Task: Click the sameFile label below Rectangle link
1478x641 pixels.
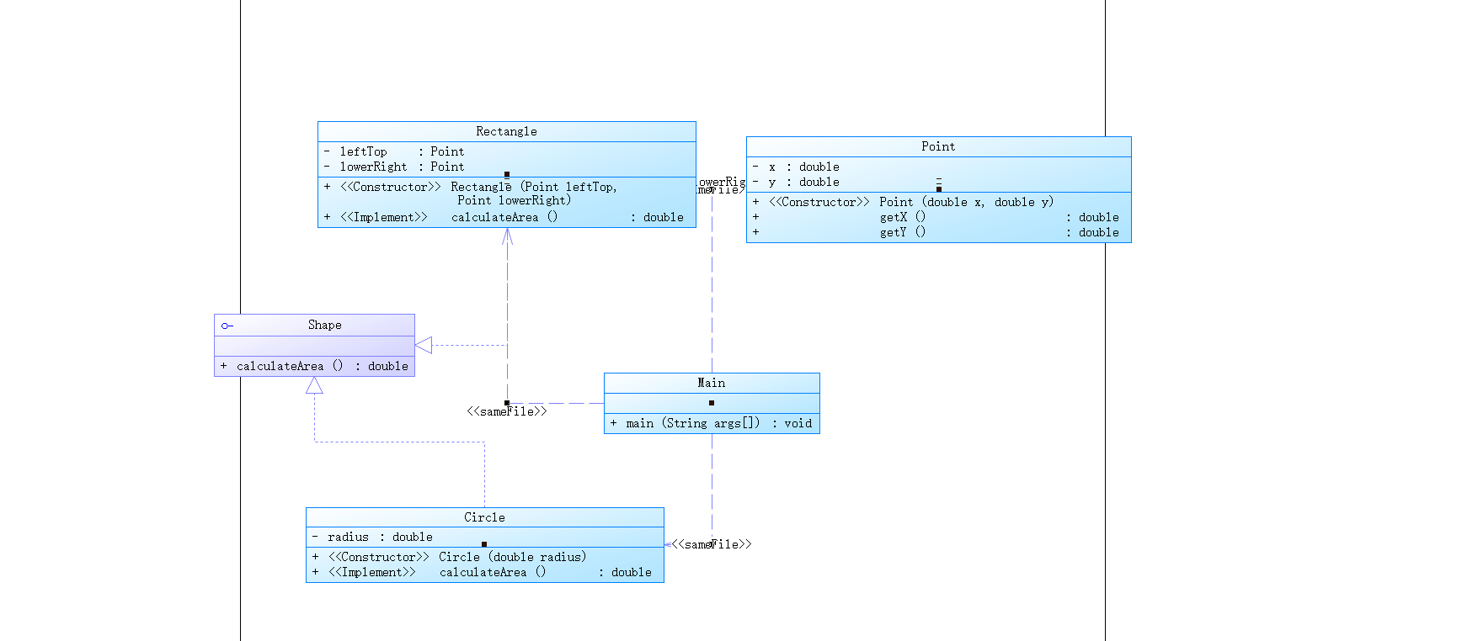Action: point(507,411)
